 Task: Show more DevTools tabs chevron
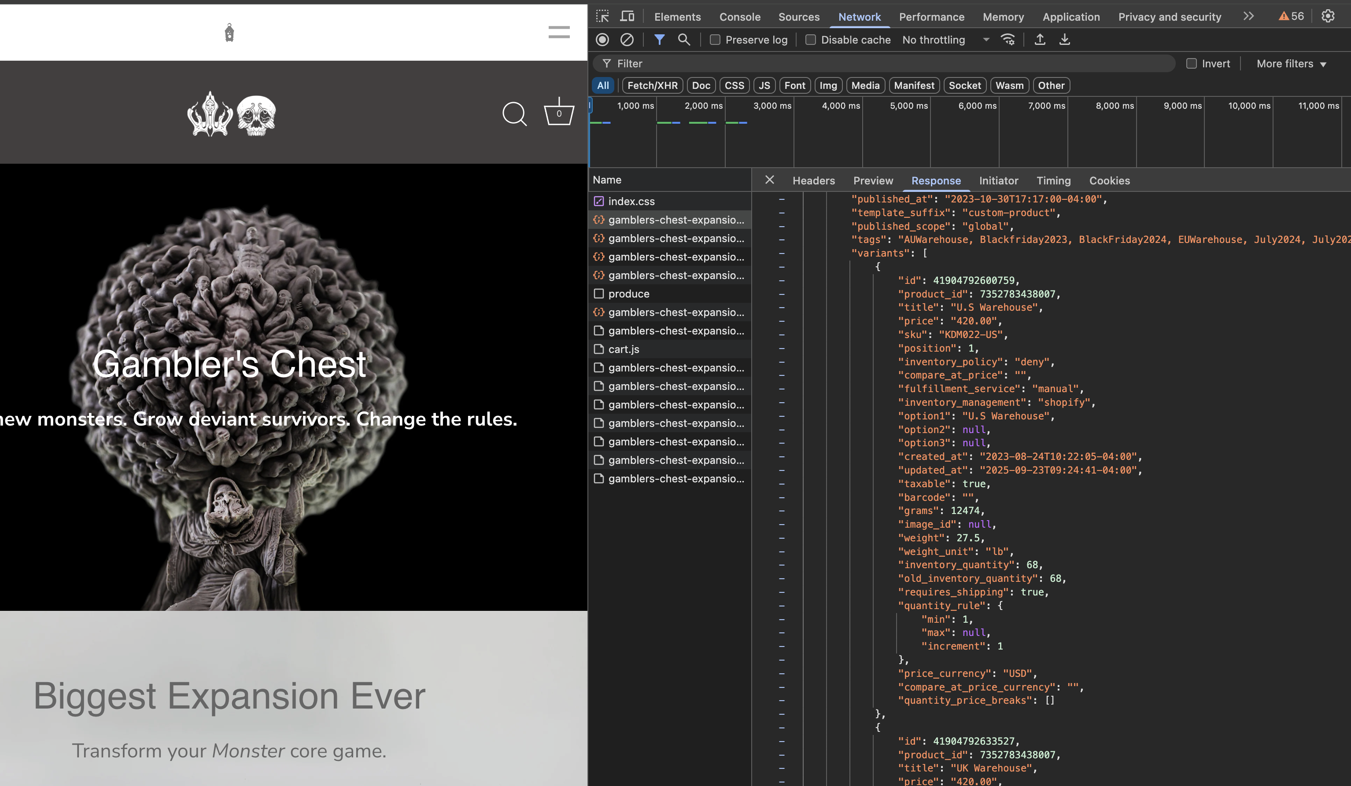click(1248, 17)
